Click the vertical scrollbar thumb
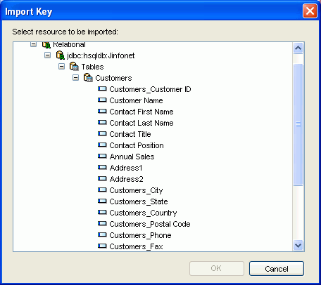321x285 pixels. (x=298, y=124)
